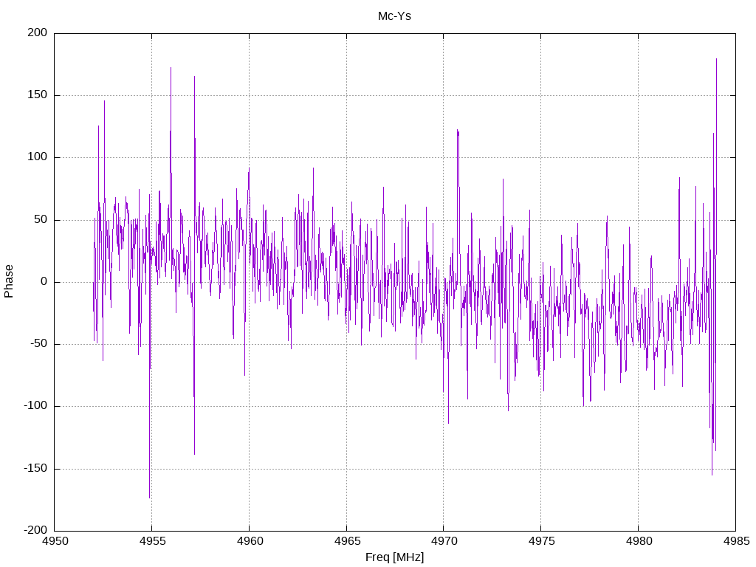This screenshot has height=567, width=756.
Task: Click the 'Freq [MHz]' x-axis label
Action: pos(394,557)
